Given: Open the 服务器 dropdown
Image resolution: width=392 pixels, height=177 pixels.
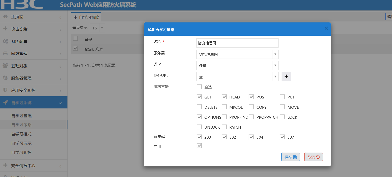Looking at the screenshot, I should pos(237,54).
